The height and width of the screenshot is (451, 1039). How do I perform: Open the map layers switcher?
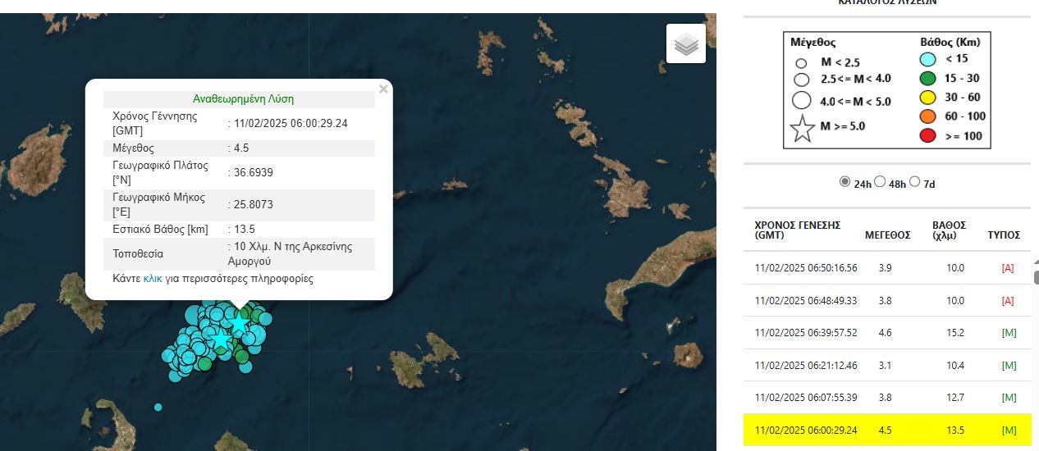click(x=686, y=43)
